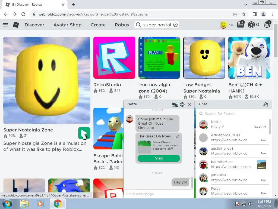Click the page vertical scrollbar

[x=276, y=40]
